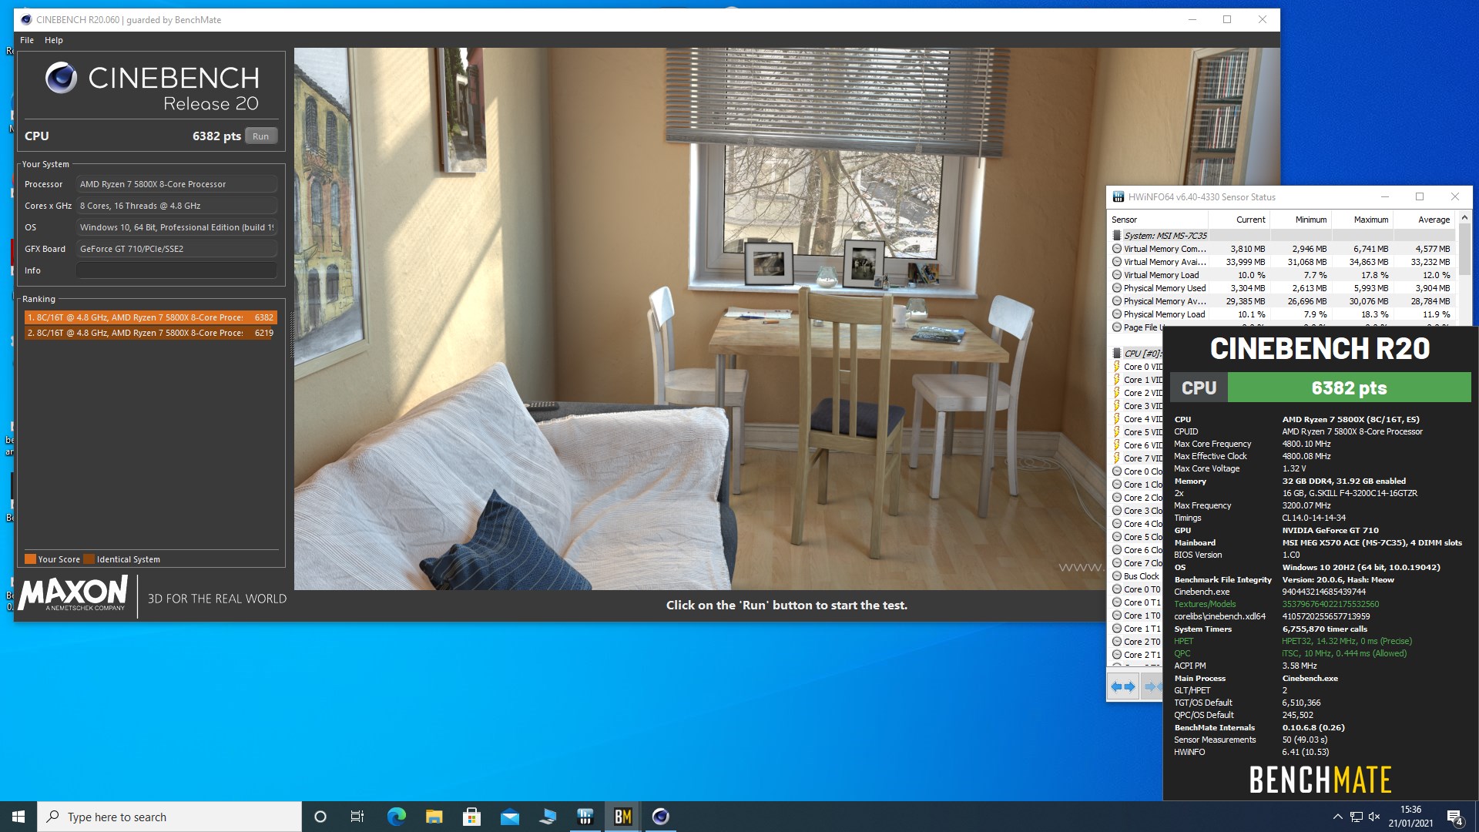Click HWiNFO blue left-right arrows button

click(x=1123, y=686)
